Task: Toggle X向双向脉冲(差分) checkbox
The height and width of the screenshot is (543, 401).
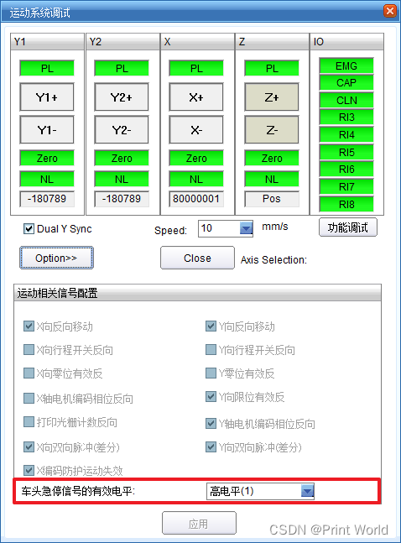Action: pyautogui.click(x=29, y=446)
